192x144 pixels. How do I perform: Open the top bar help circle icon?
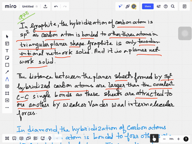click(x=166, y=6)
